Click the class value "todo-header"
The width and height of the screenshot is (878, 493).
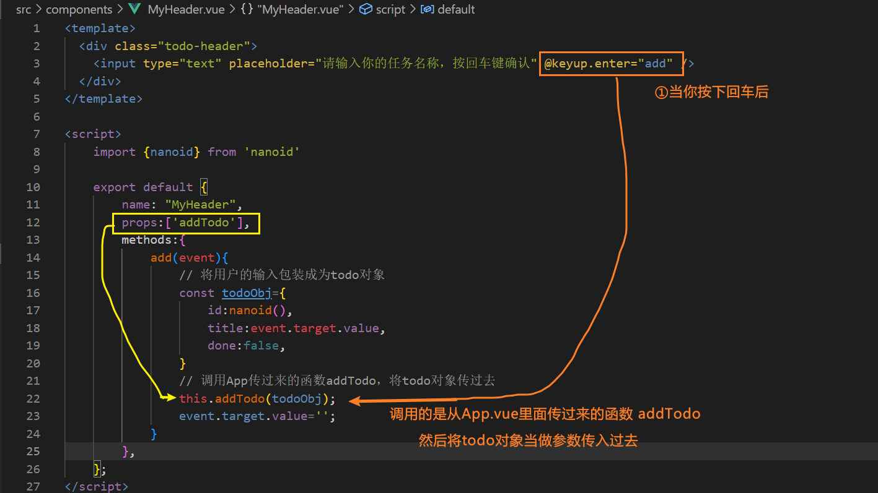(204, 46)
